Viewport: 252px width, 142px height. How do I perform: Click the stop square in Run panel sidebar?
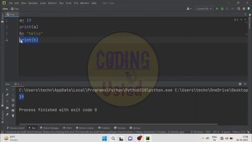(7, 101)
